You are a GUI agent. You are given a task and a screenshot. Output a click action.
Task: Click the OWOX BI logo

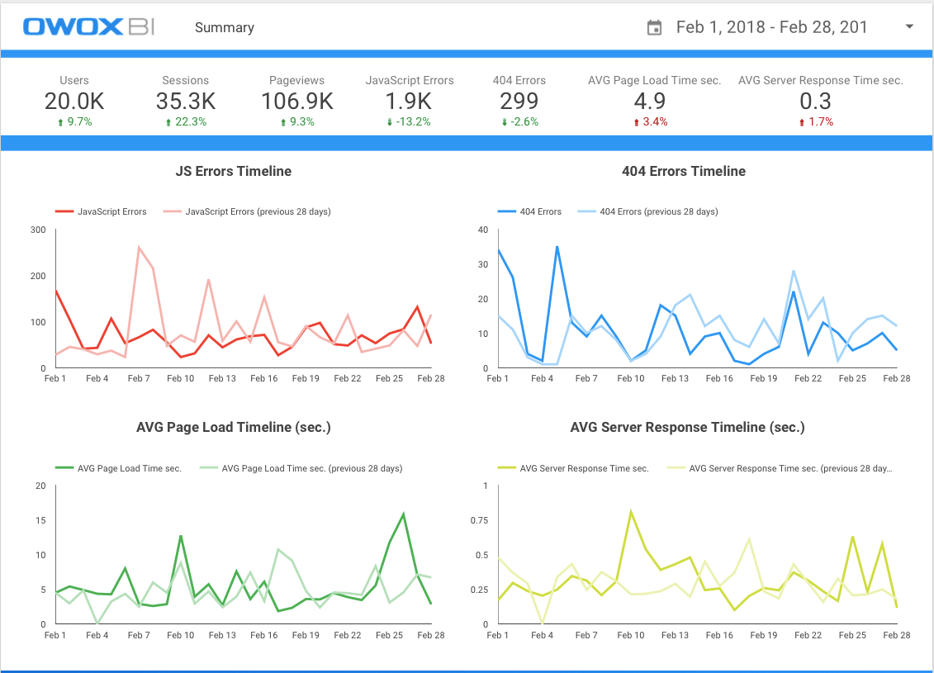point(90,27)
